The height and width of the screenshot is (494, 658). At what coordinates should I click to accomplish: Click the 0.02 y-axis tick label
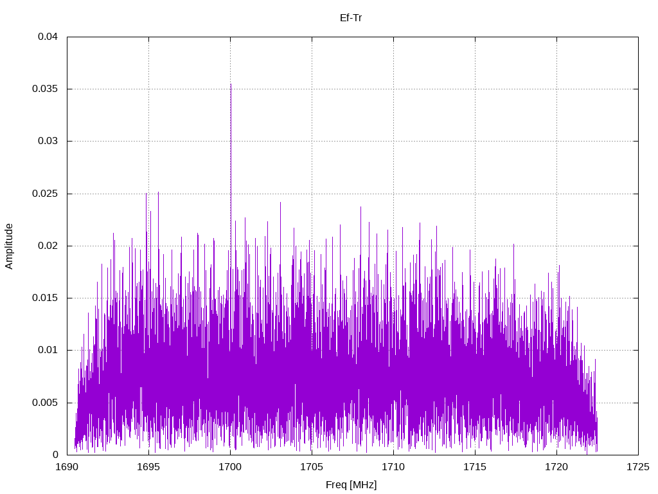(x=48, y=245)
